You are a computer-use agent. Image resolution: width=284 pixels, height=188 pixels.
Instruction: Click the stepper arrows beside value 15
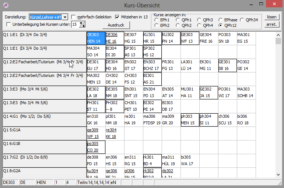(83, 24)
